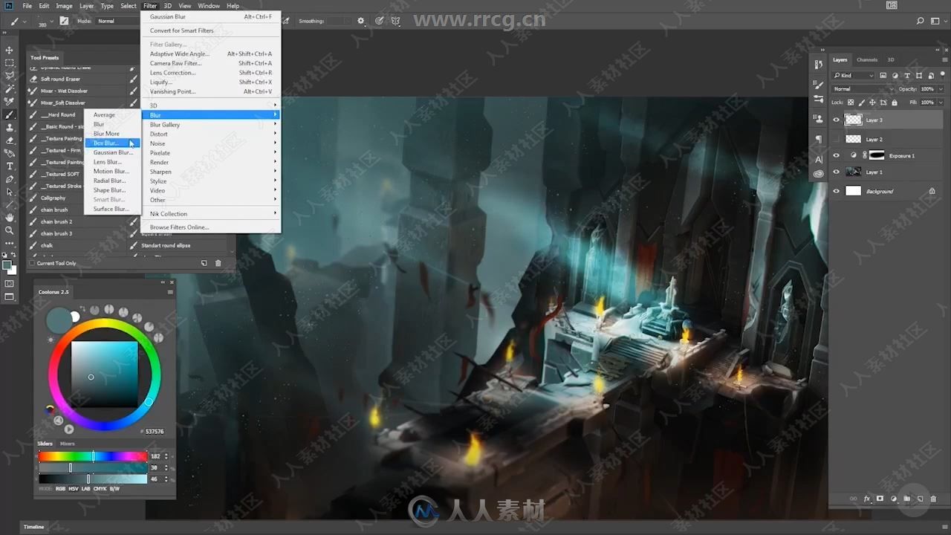The image size is (951, 535).
Task: Select the Brush tool in toolbar
Action: [x=10, y=115]
